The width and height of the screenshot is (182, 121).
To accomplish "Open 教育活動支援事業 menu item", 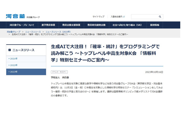I will click(71, 25).
